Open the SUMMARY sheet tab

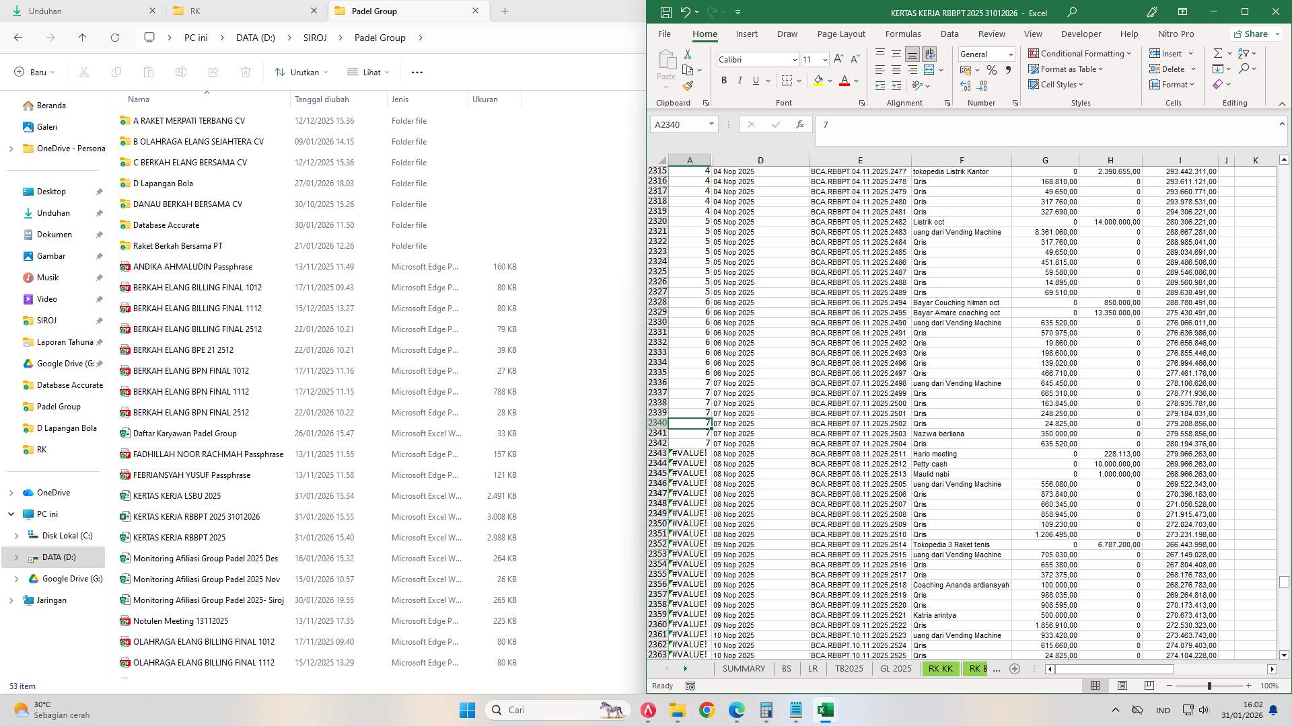pyautogui.click(x=744, y=669)
